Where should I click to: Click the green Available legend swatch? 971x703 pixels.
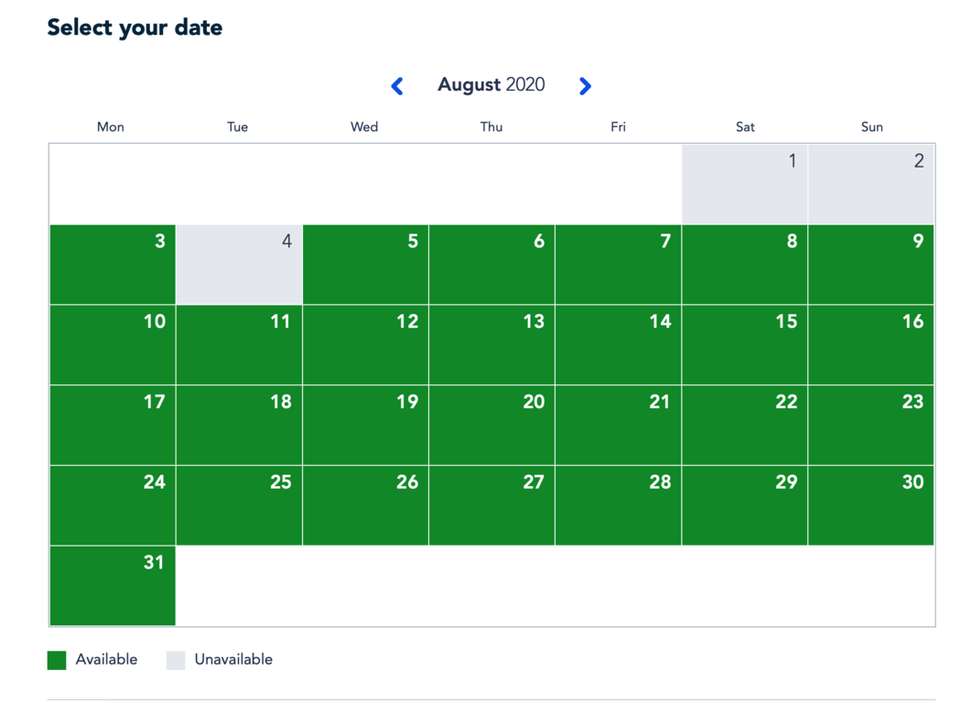tap(57, 660)
